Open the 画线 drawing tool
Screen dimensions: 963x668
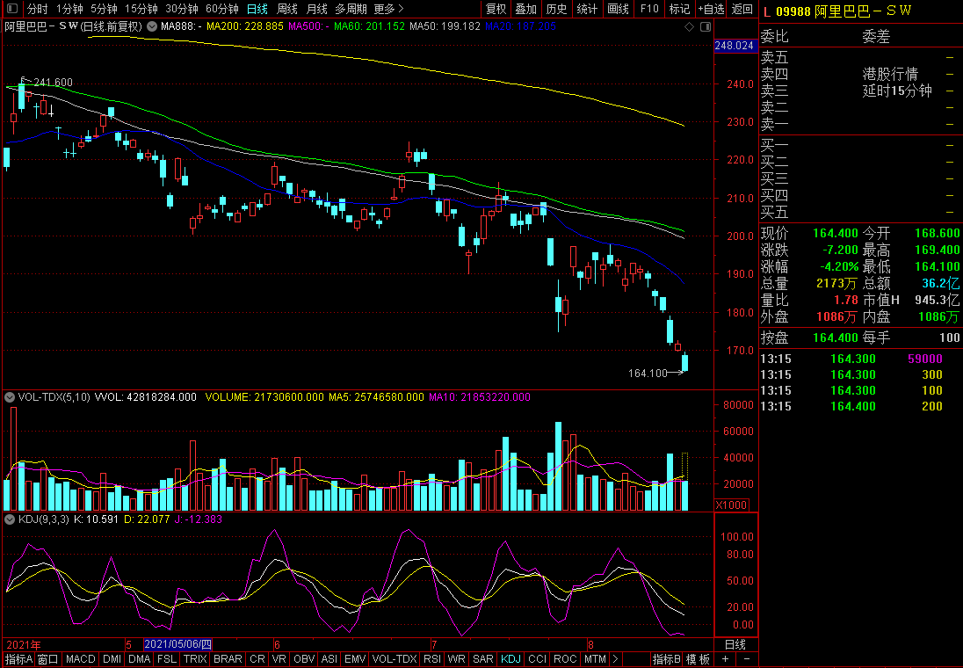(x=618, y=9)
